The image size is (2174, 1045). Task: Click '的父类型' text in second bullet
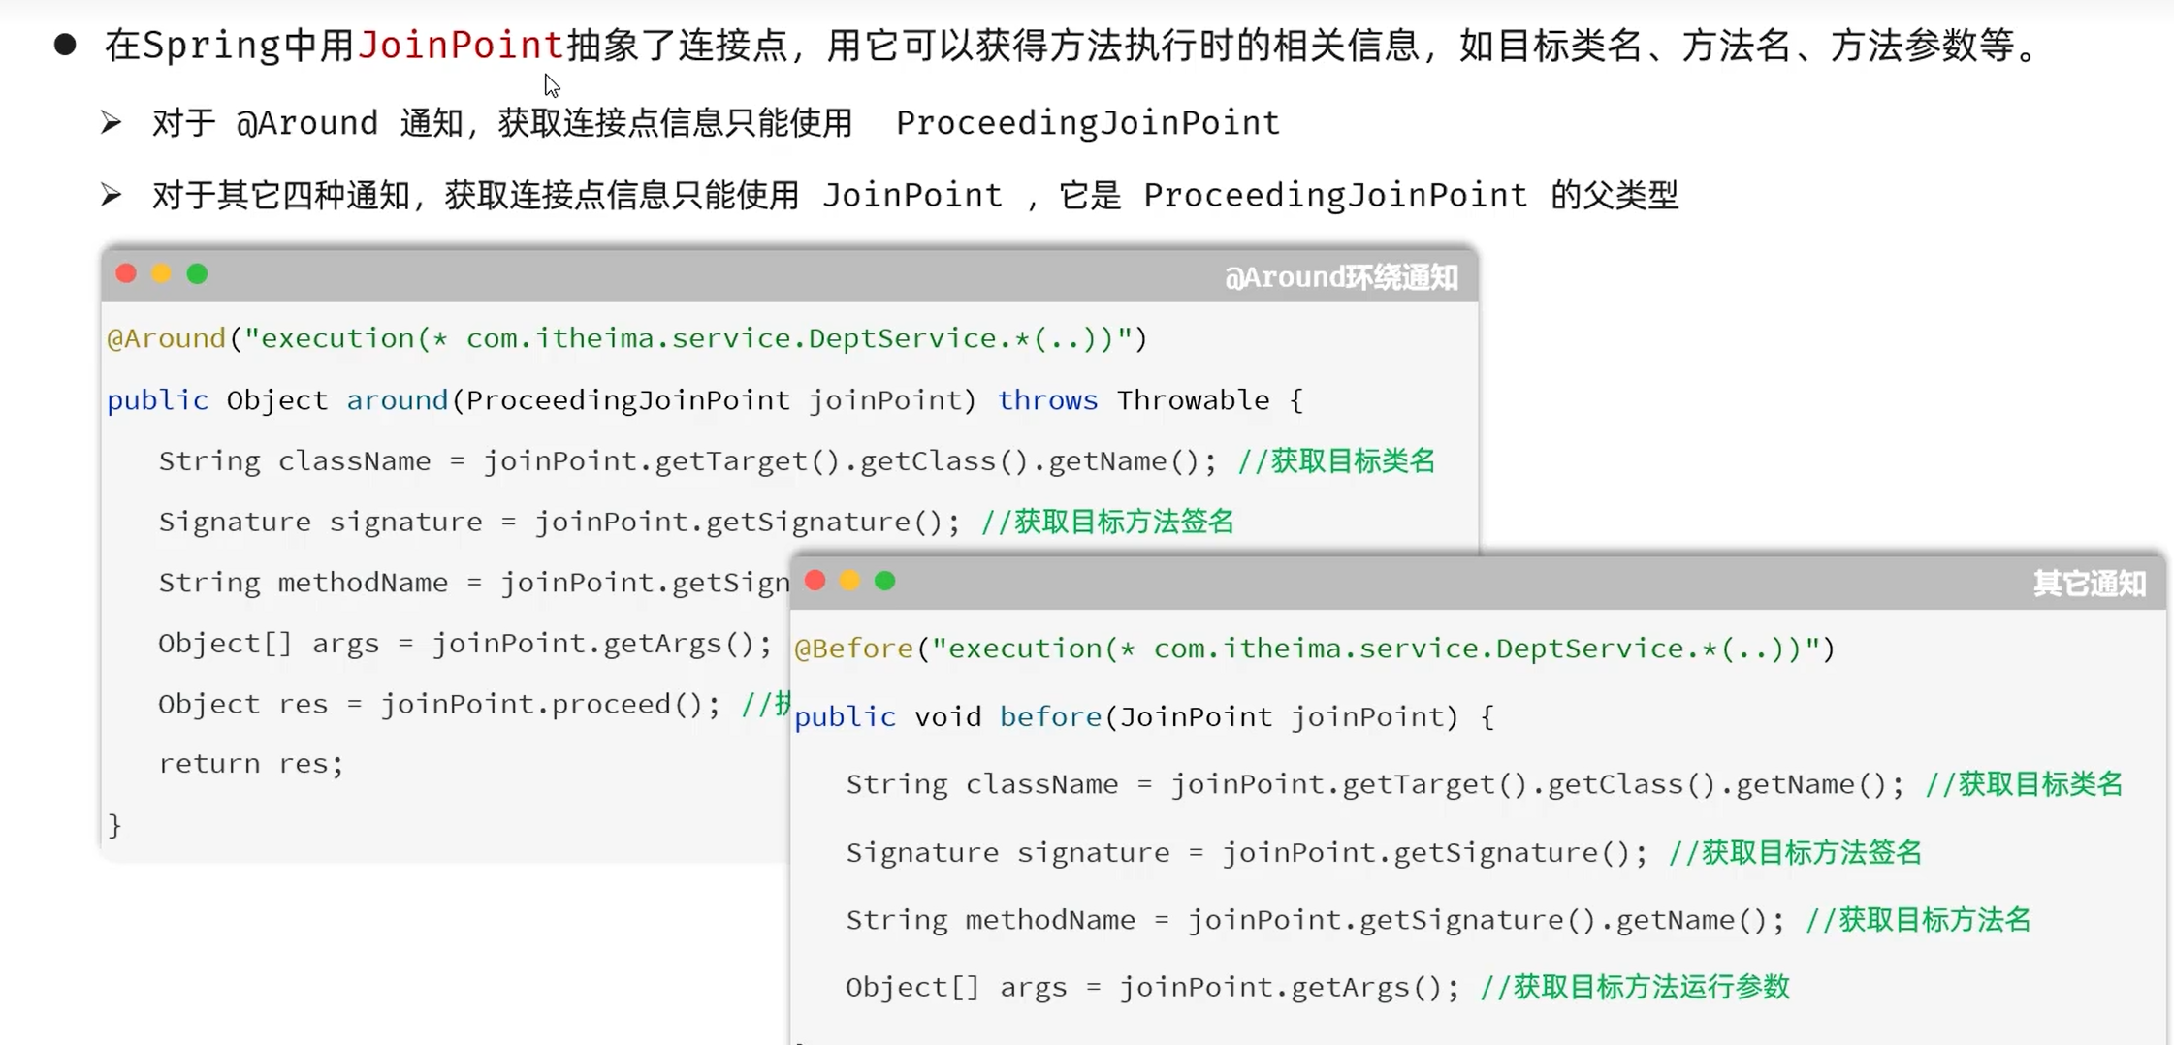pyautogui.click(x=1615, y=195)
